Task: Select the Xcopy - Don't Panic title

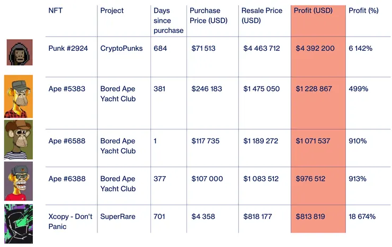Action: point(70,222)
